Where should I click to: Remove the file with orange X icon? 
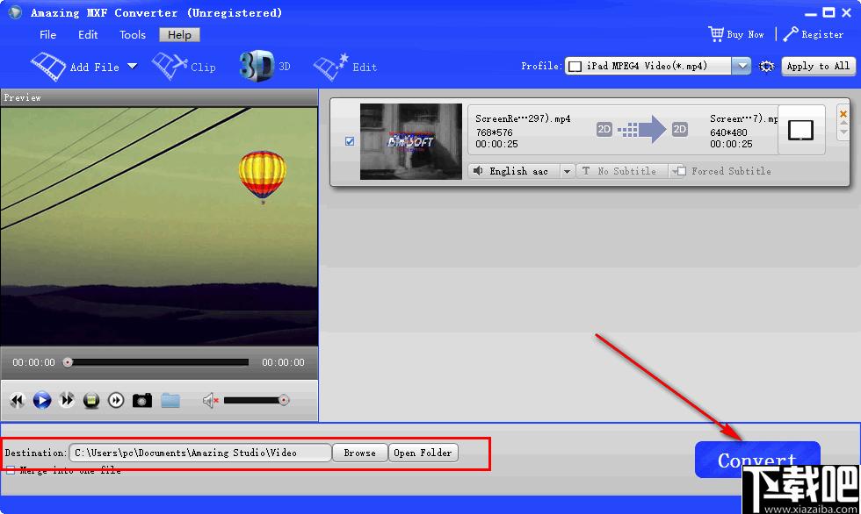click(843, 114)
